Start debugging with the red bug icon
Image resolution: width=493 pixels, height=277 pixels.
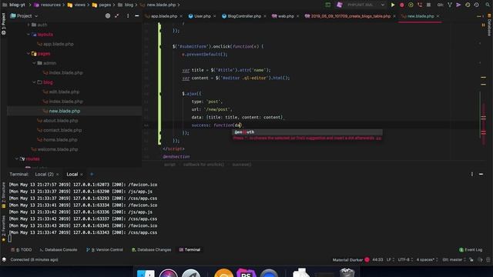[402, 5]
